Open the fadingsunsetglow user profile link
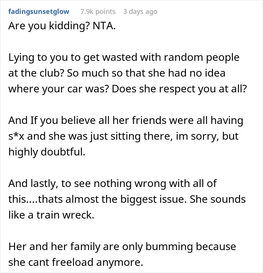Screen dimensions: 263x273 [x=39, y=12]
